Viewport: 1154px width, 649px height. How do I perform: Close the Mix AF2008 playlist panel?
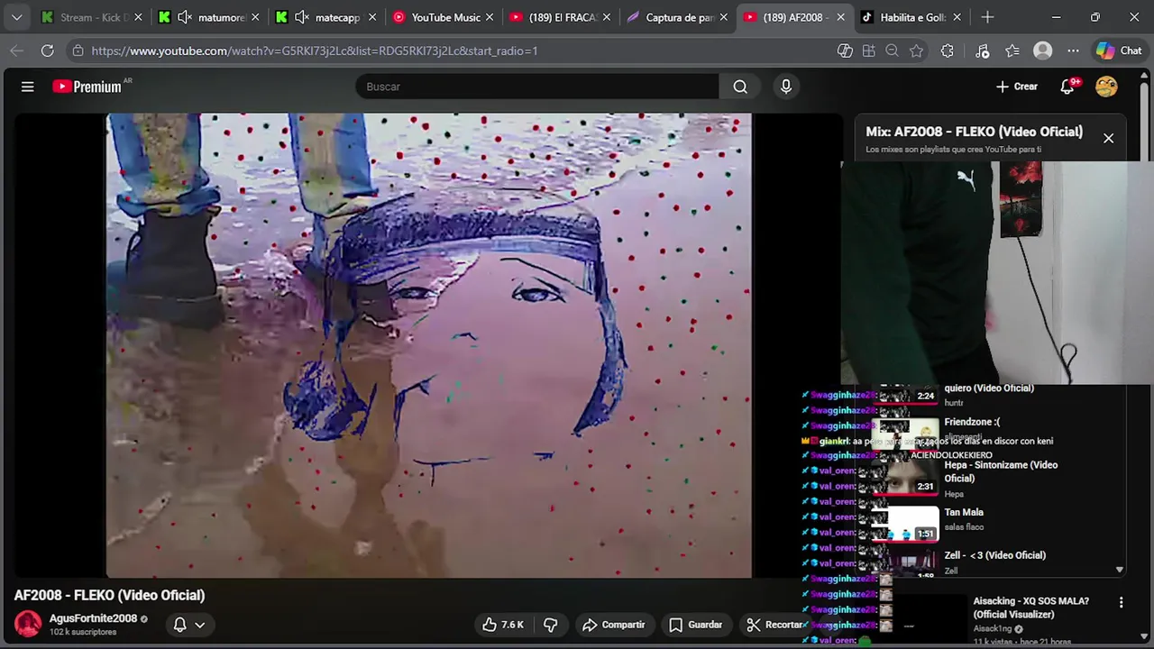(x=1108, y=138)
